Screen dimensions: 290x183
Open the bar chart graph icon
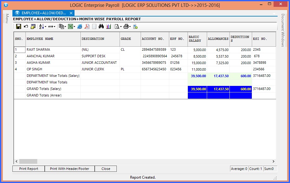tap(109, 27)
